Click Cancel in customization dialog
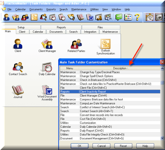Image resolution: width=165 pixels, height=150 pixels. pyautogui.click(x=101, y=146)
